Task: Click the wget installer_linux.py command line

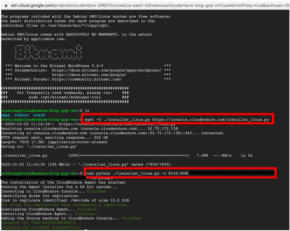Action: 177,119
